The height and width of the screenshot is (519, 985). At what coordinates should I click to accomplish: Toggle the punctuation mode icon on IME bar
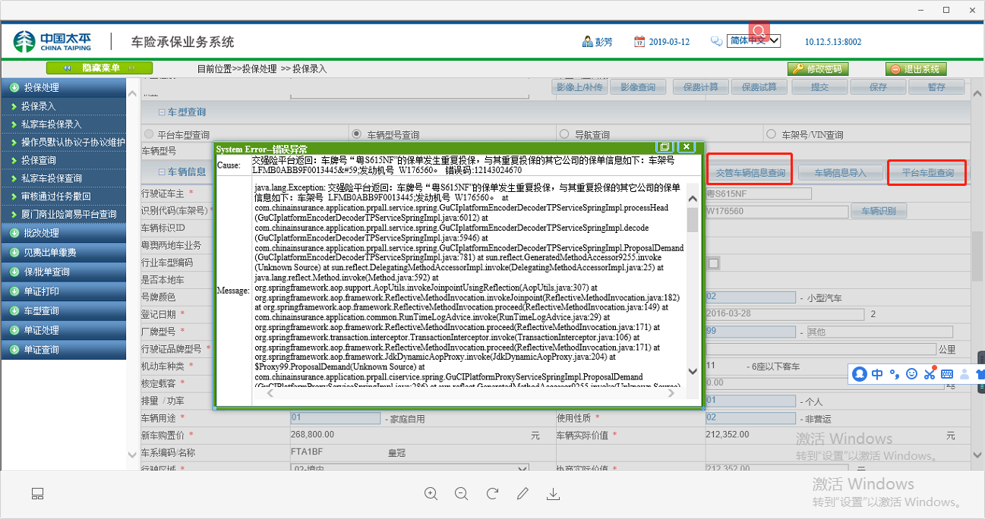[895, 373]
